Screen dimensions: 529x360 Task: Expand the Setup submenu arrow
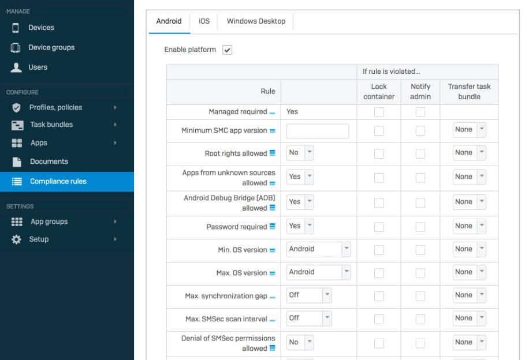115,239
